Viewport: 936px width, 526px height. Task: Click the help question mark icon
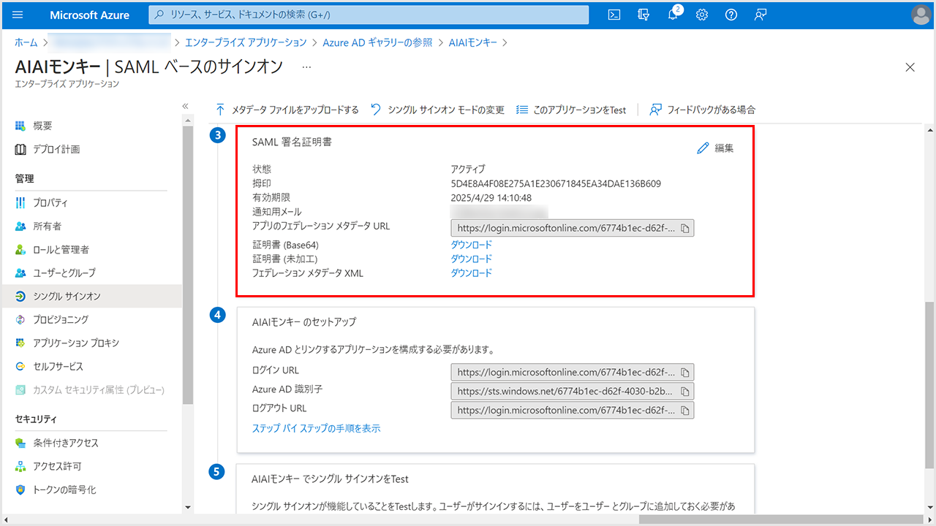[x=731, y=15]
